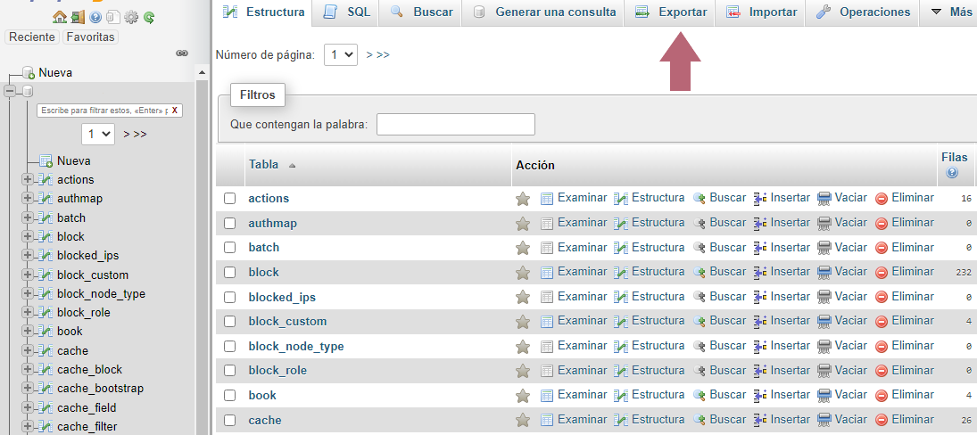Click the home icon in navigation panel
Image resolution: width=977 pixels, height=435 pixels.
pos(60,17)
